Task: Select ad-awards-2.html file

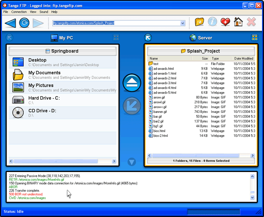Action: [x=202, y=78]
